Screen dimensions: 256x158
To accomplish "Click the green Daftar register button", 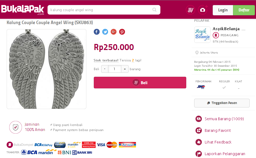I will [244, 10].
